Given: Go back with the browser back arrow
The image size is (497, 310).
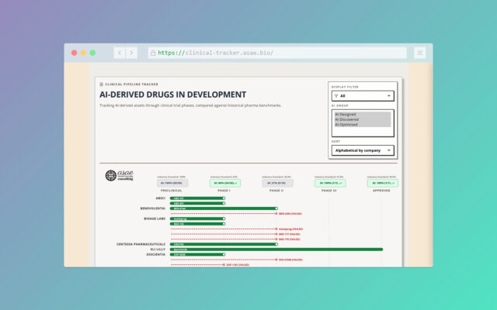Looking at the screenshot, I should 120,53.
